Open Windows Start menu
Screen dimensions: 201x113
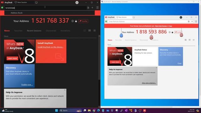pyautogui.click(x=57, y=110)
